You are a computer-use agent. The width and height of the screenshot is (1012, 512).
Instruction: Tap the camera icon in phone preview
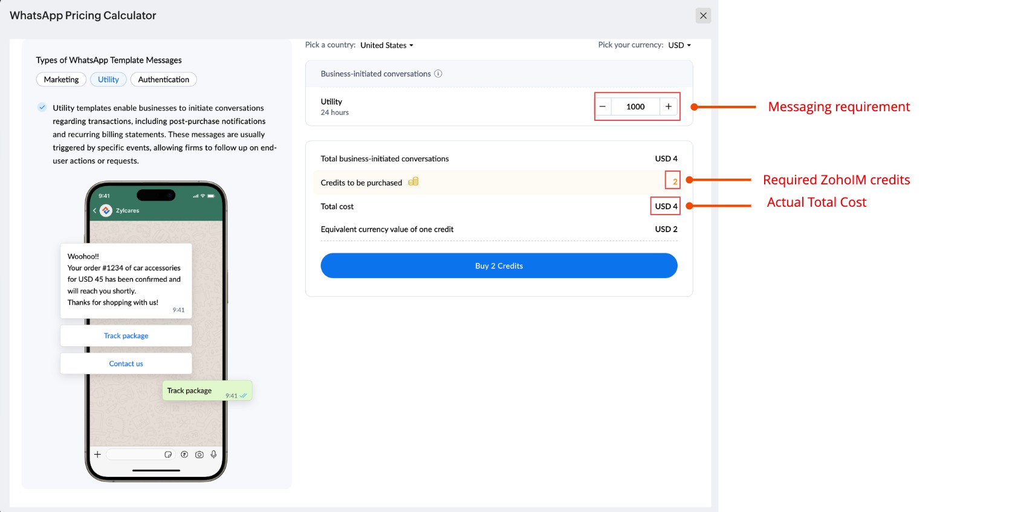tap(199, 455)
